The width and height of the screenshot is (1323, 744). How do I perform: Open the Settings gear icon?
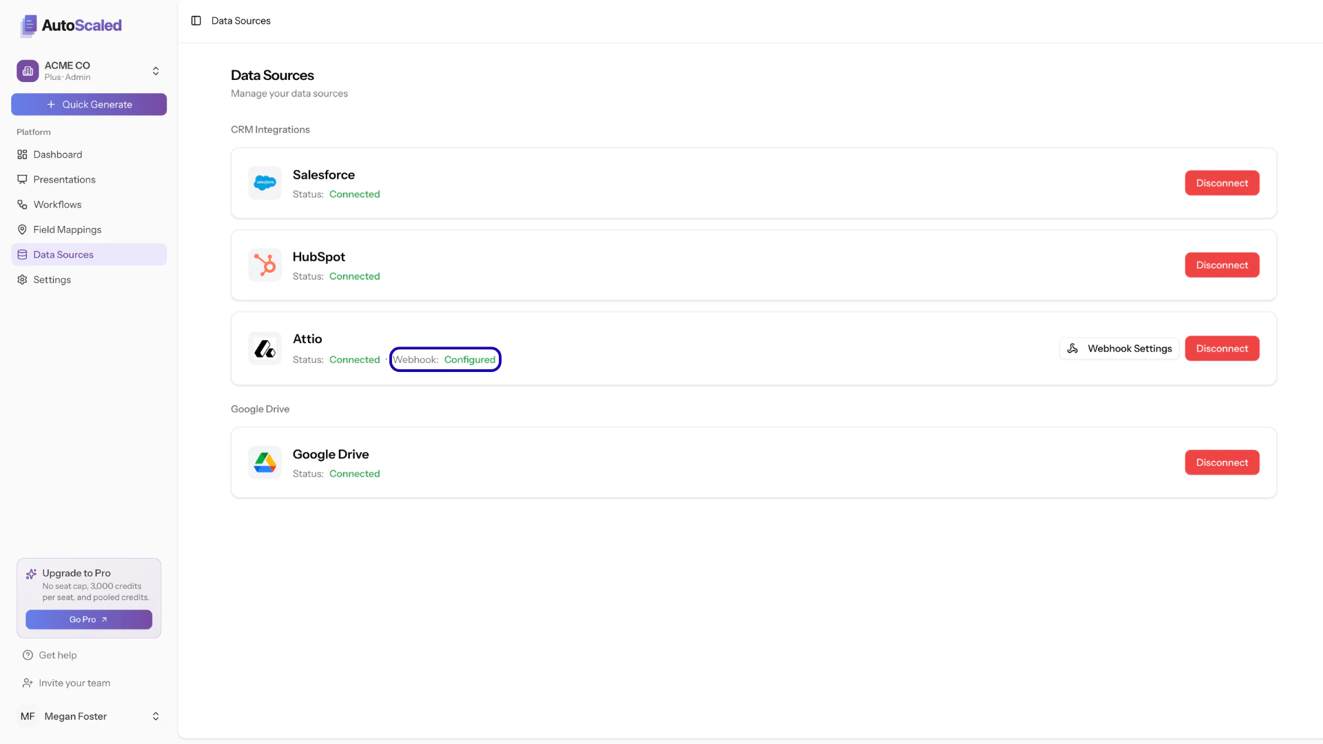[21, 279]
